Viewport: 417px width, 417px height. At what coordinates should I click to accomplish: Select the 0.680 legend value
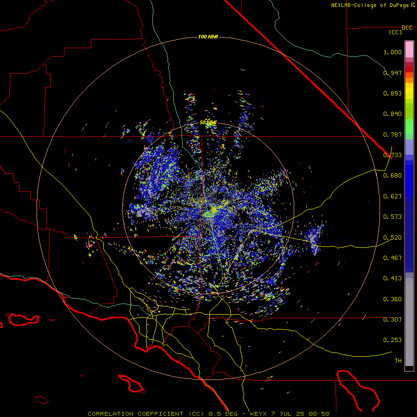(392, 176)
